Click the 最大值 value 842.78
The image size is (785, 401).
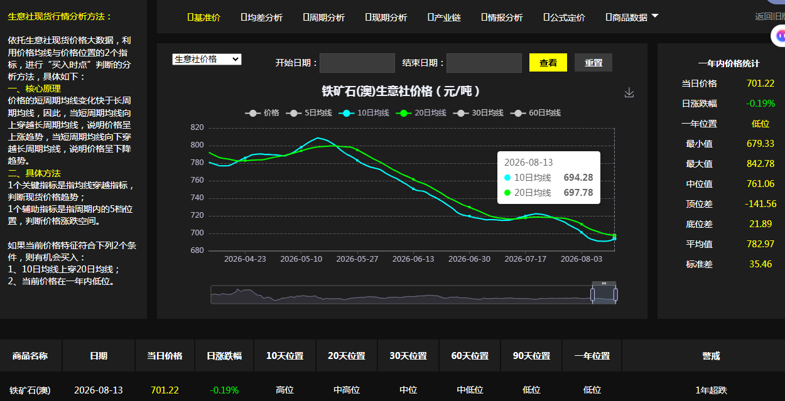[761, 164]
